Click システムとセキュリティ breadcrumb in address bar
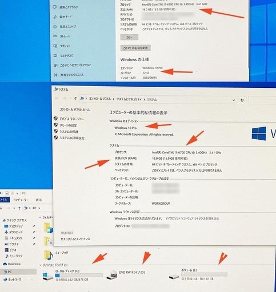This screenshot has width=276, height=292. [129, 99]
